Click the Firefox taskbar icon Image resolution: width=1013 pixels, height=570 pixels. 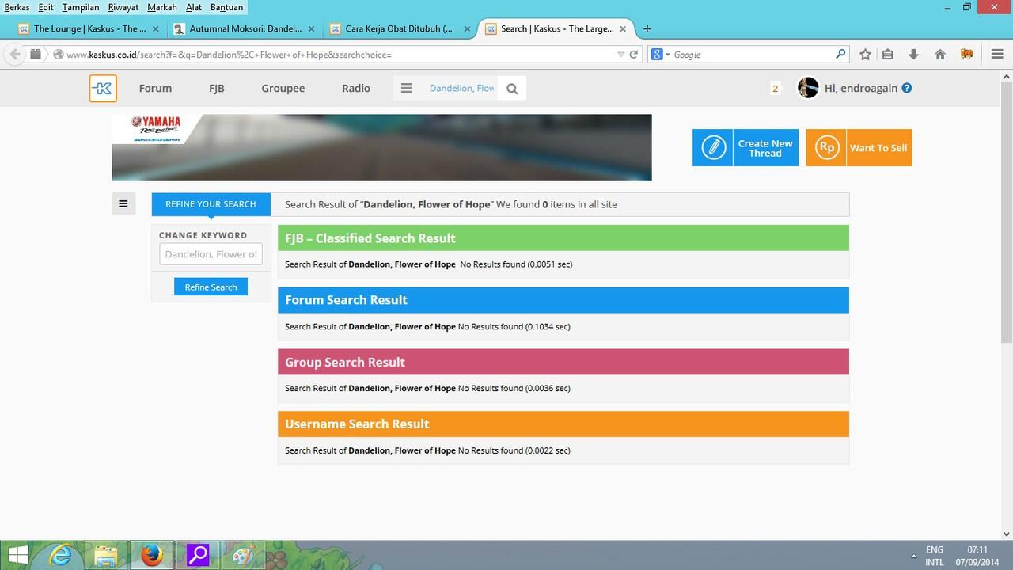[x=151, y=556]
